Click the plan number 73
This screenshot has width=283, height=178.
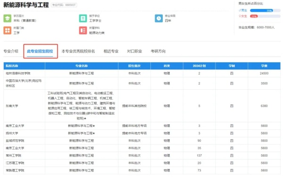199,170
